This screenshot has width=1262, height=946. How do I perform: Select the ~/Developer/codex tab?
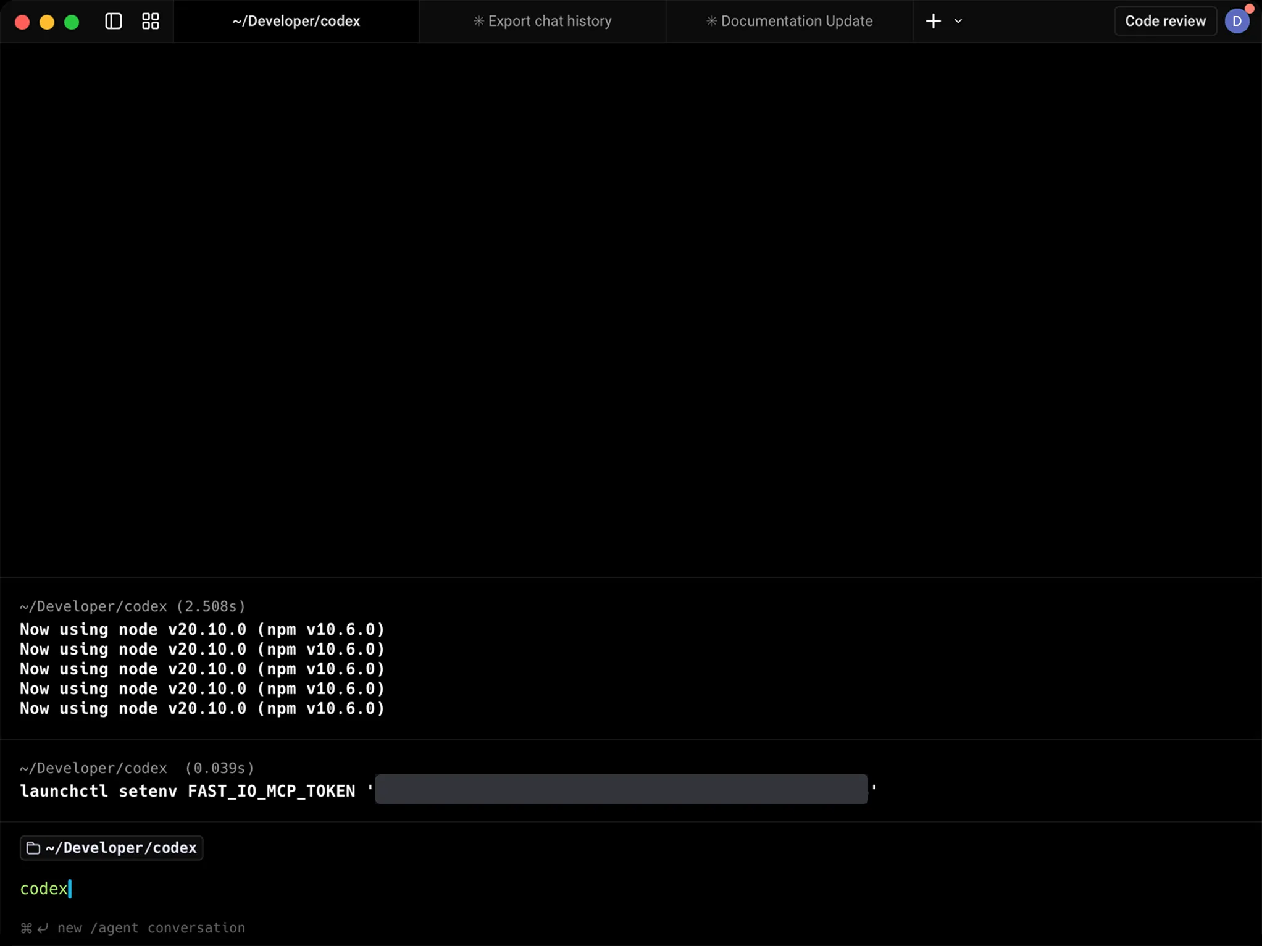click(x=296, y=21)
